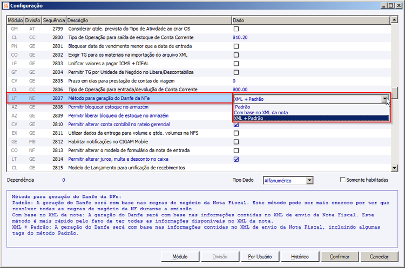Enable Bloquear data de vencimento checkbox
Viewport: 405px width, 268px height.
pos(236,46)
